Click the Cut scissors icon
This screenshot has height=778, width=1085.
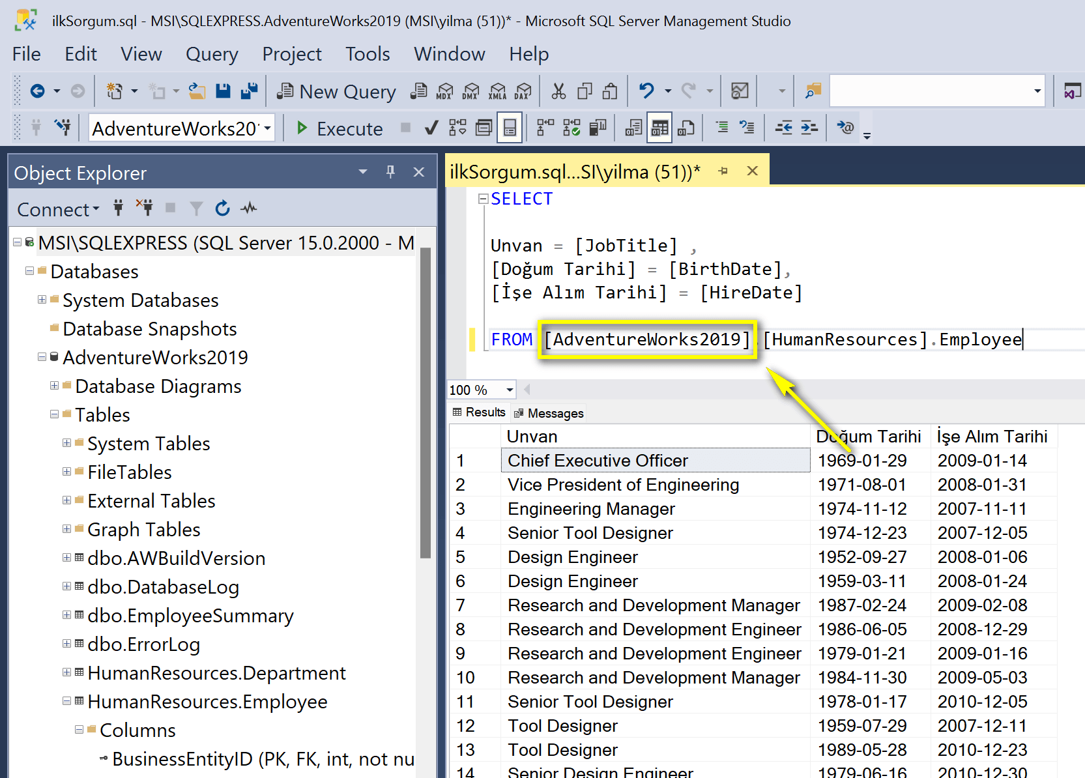pyautogui.click(x=558, y=91)
